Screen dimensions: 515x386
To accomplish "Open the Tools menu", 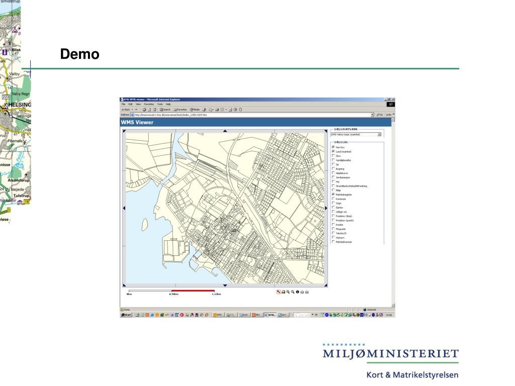I will click(x=160, y=104).
